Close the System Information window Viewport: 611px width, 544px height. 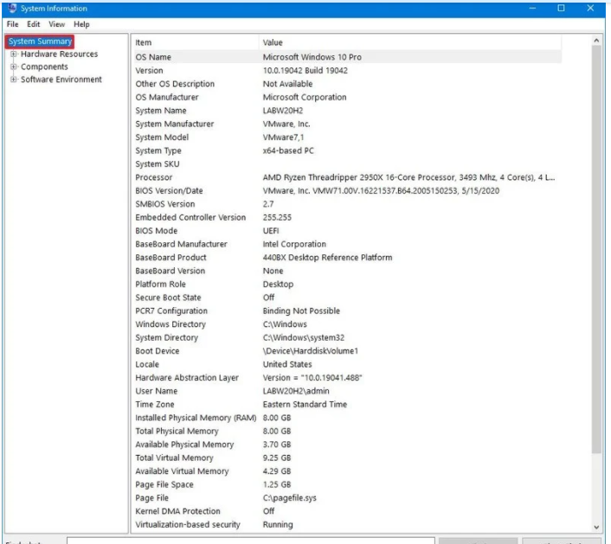pos(590,8)
